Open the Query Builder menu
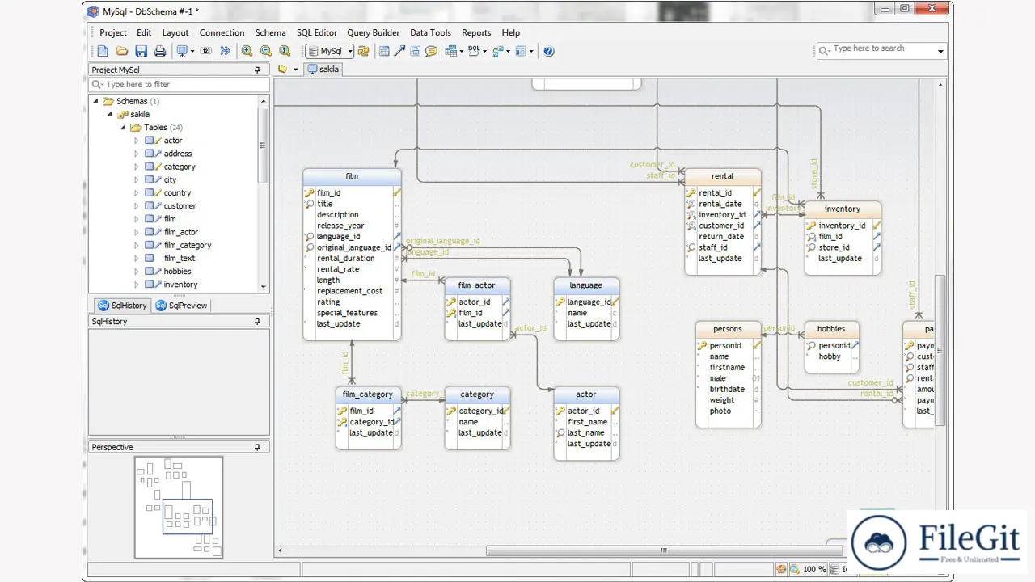The height and width of the screenshot is (582, 1035). tap(374, 33)
